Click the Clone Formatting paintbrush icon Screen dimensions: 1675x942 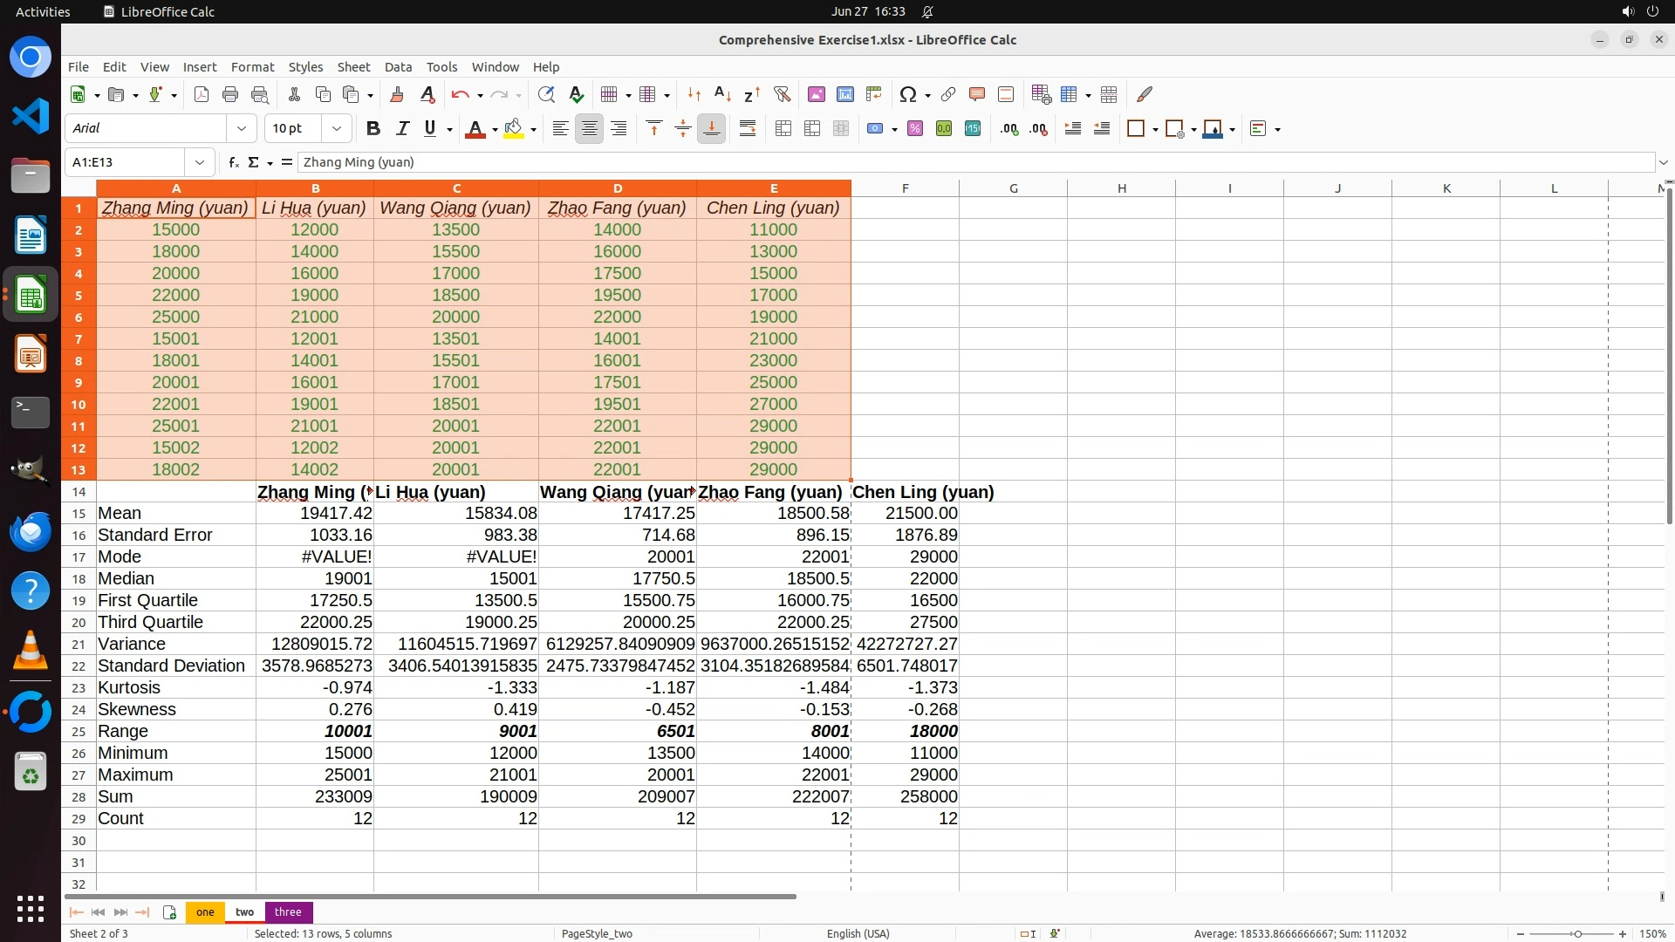click(397, 94)
